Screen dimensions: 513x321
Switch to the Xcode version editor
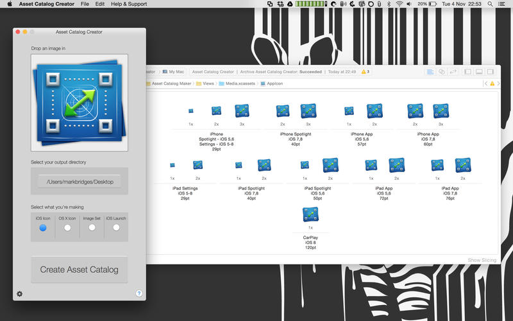pos(453,72)
